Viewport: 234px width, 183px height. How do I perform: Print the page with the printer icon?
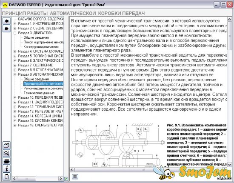coord(6,161)
